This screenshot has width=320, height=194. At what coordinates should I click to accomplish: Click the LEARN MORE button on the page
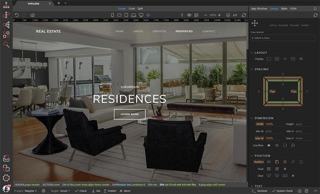tap(130, 114)
